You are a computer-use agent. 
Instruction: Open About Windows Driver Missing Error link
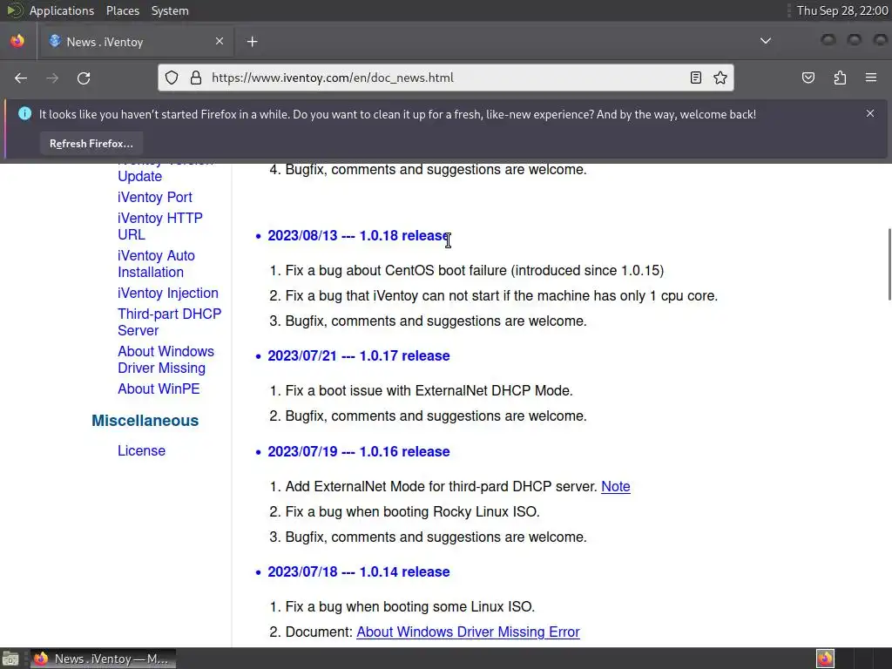[x=468, y=632]
